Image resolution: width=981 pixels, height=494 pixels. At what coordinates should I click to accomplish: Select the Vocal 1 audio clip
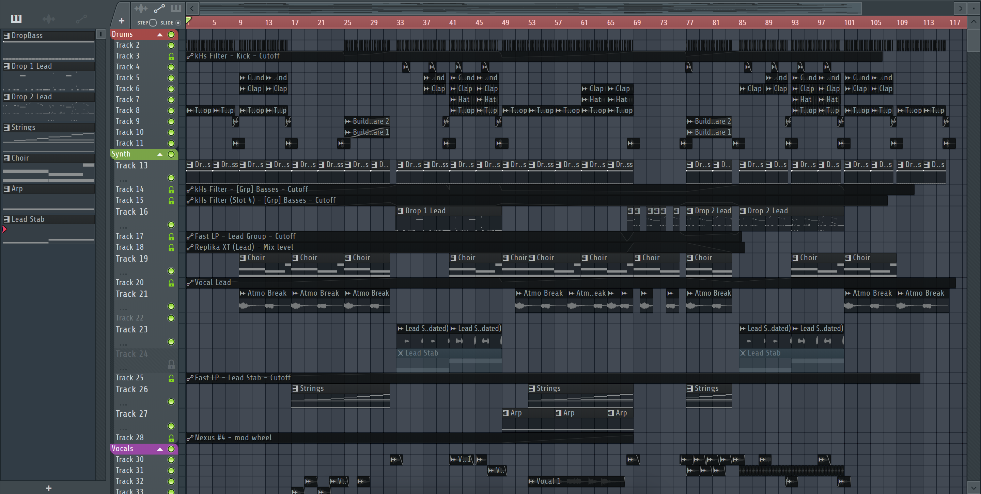[576, 481]
